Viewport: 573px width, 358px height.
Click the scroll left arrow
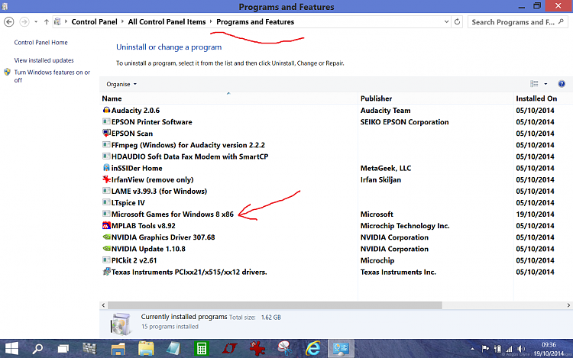point(103,305)
